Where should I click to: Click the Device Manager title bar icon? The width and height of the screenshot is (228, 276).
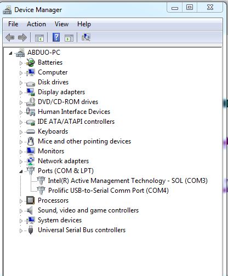(x=7, y=10)
